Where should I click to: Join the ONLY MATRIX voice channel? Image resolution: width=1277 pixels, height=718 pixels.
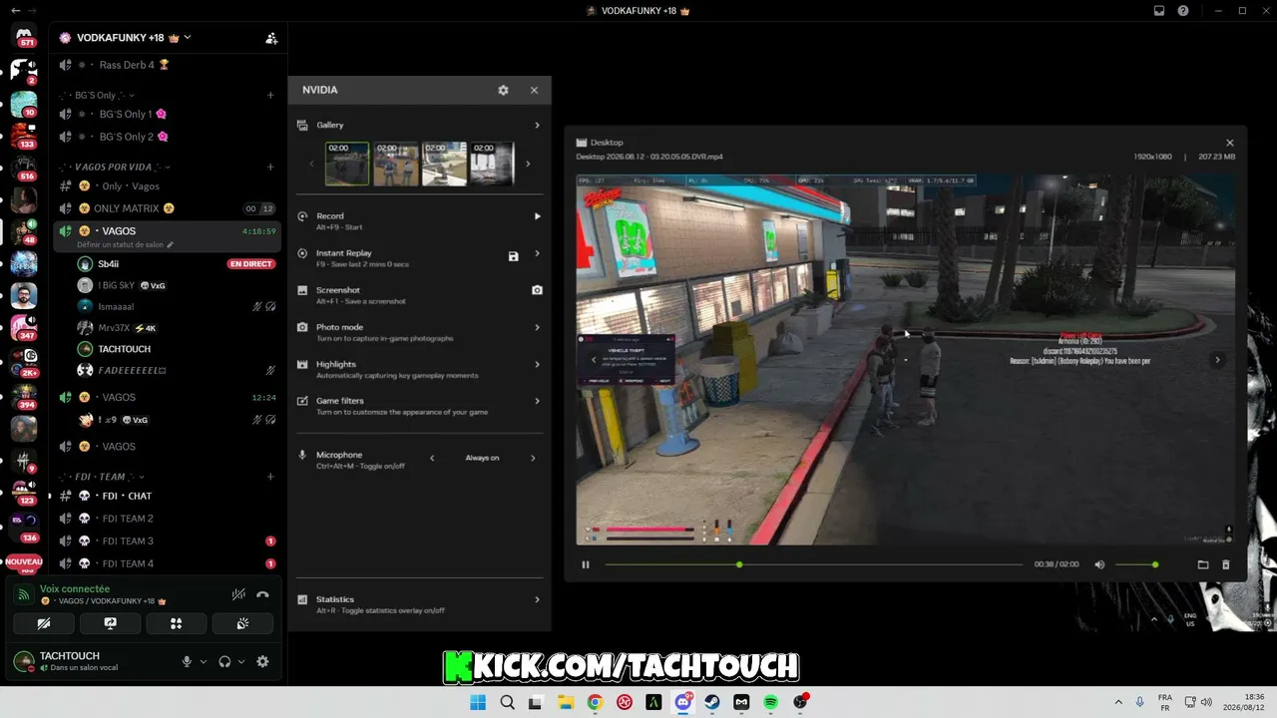click(168, 208)
